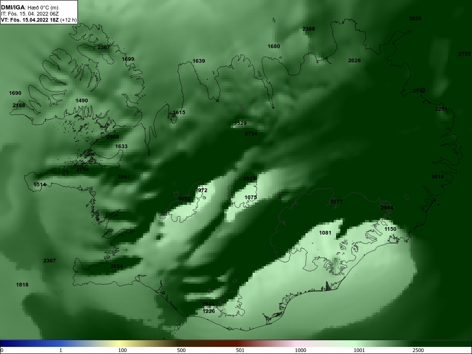This screenshot has width=472, height=354.
Task: Click the map value 1529
Action: (240, 123)
